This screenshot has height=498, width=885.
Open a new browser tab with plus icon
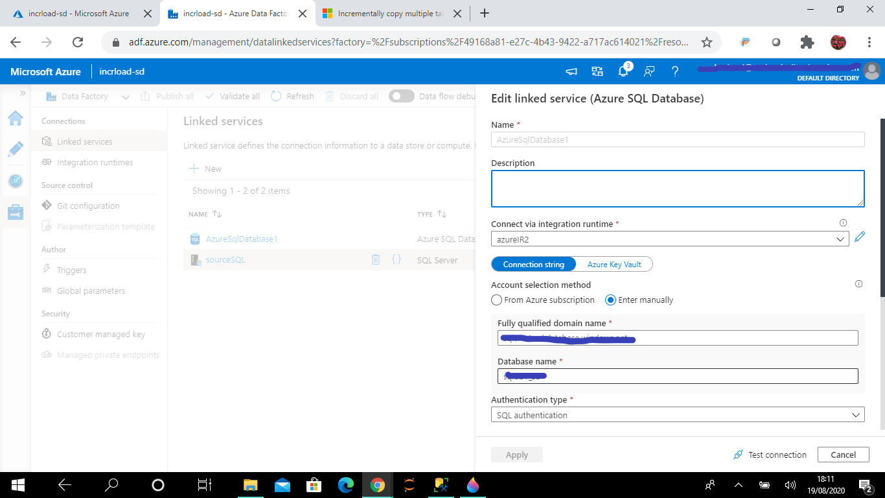coord(484,13)
